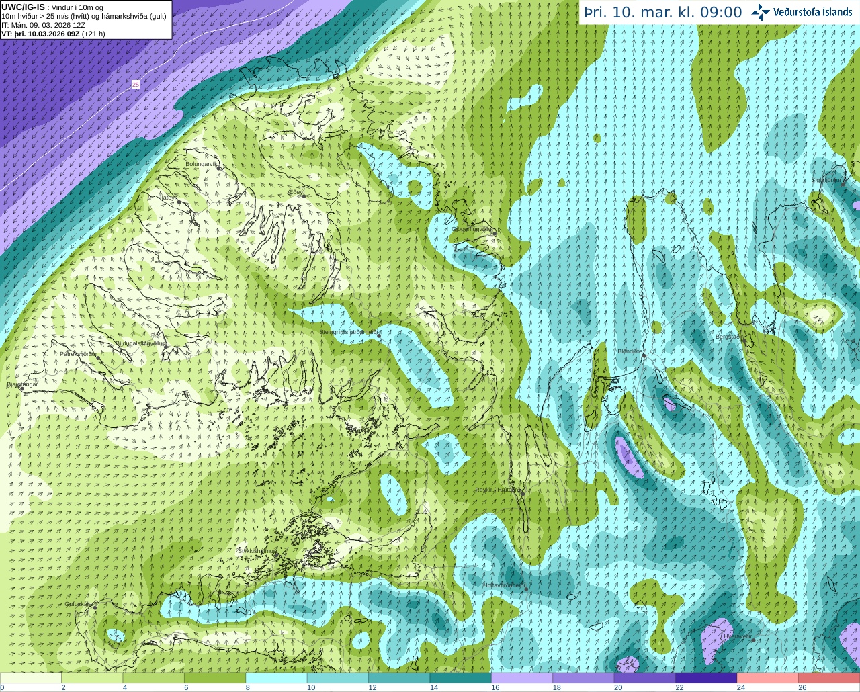This screenshot has height=692, width=860.
Task: Select the 22–24 m/s dark indigo legend swatch
Action: [x=707, y=678]
